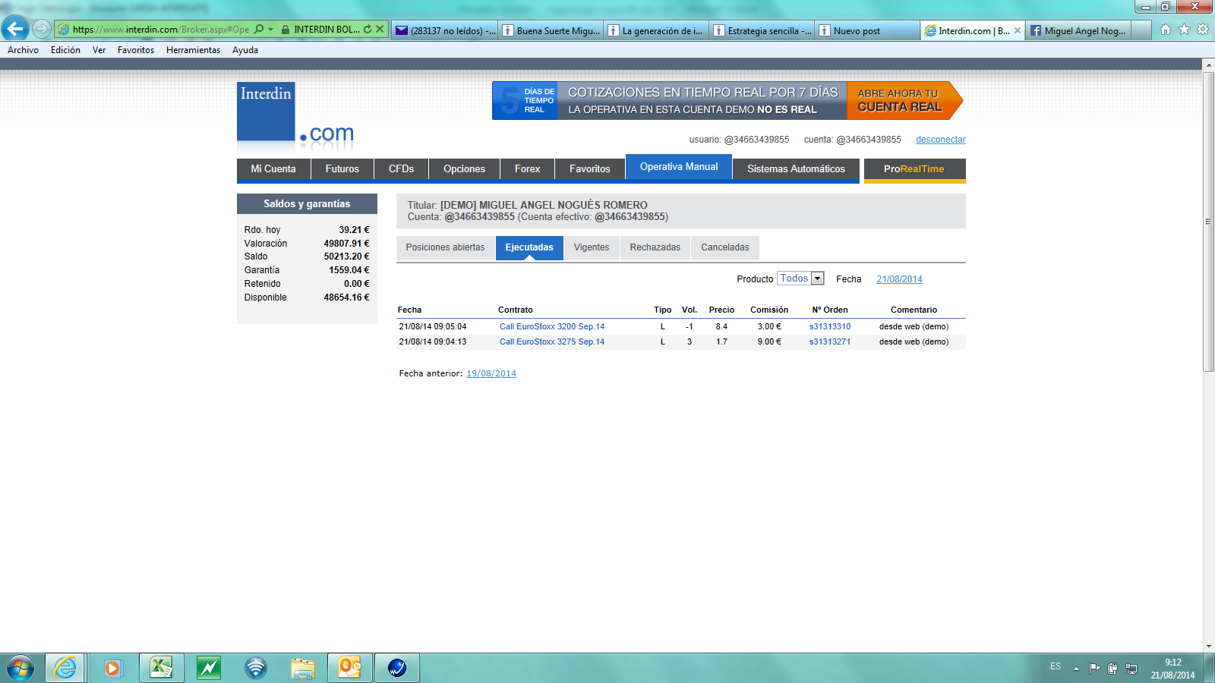Click the browser back arrow button
Viewport: 1215px width, 683px height.
14,29
